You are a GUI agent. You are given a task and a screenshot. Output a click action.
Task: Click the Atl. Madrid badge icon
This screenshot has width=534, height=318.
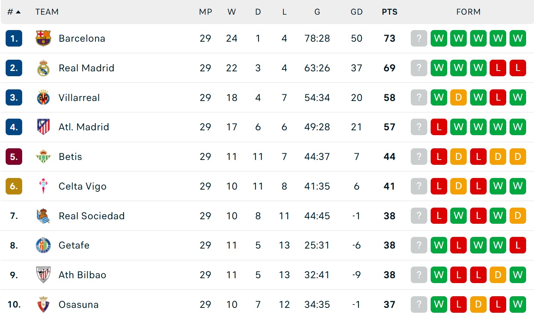click(43, 127)
